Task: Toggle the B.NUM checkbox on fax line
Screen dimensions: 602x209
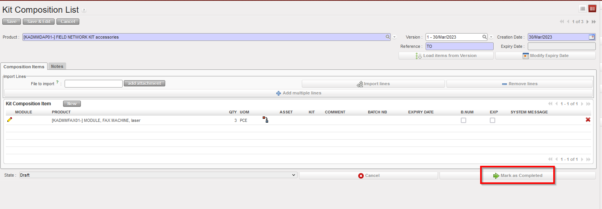Action: pos(463,120)
